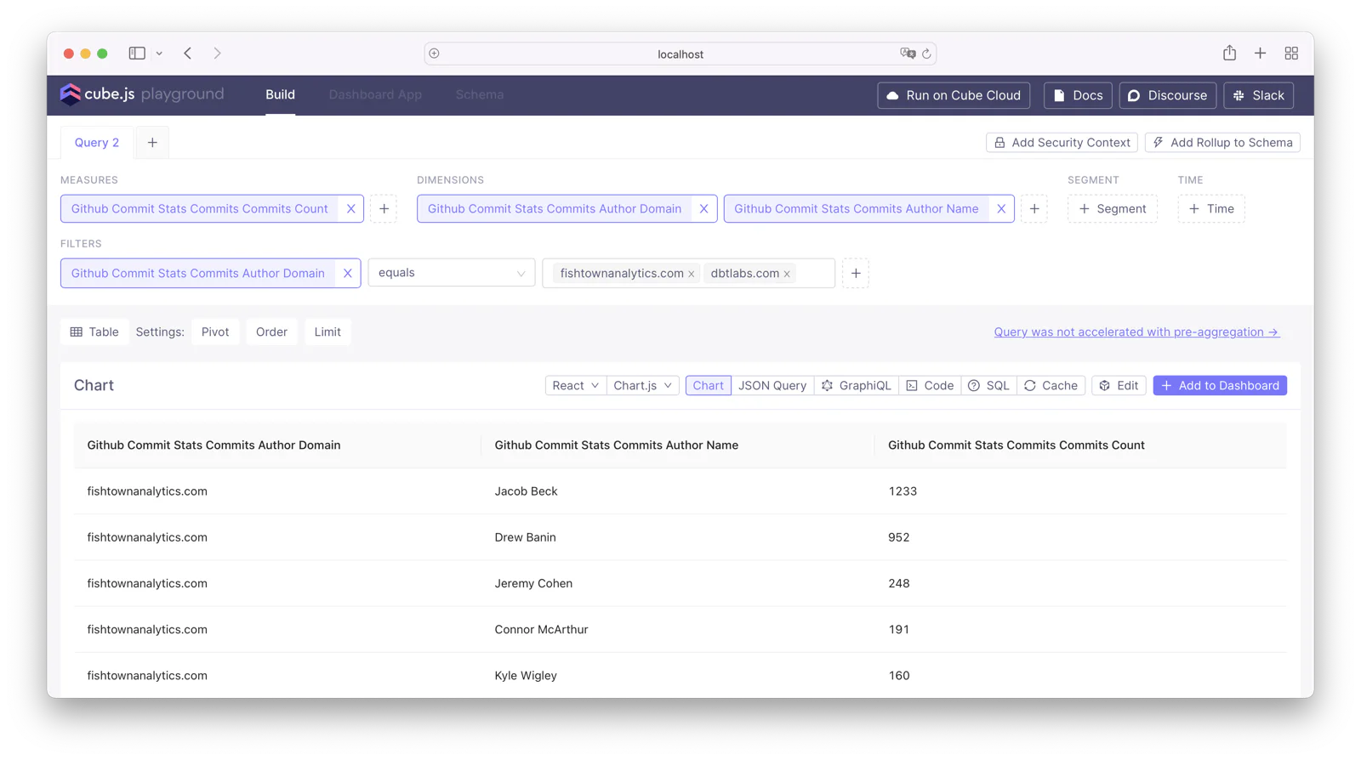The height and width of the screenshot is (760, 1361).
Task: Click Add Rollup to Schema
Action: point(1222,143)
